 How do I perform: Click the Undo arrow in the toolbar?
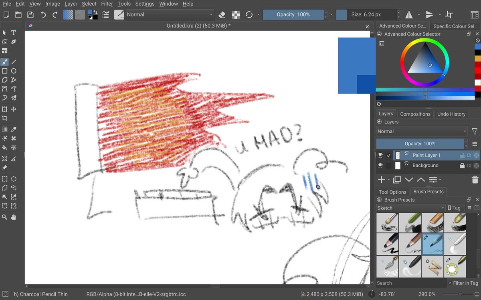pyautogui.click(x=43, y=15)
